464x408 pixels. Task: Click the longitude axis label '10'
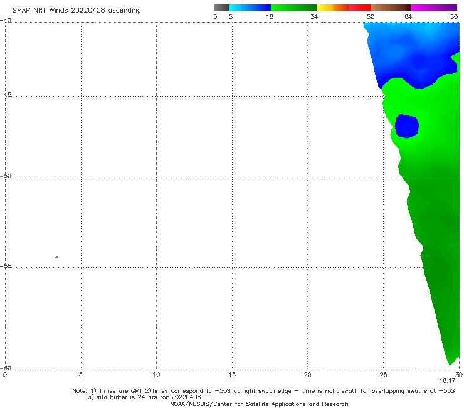pos(156,375)
